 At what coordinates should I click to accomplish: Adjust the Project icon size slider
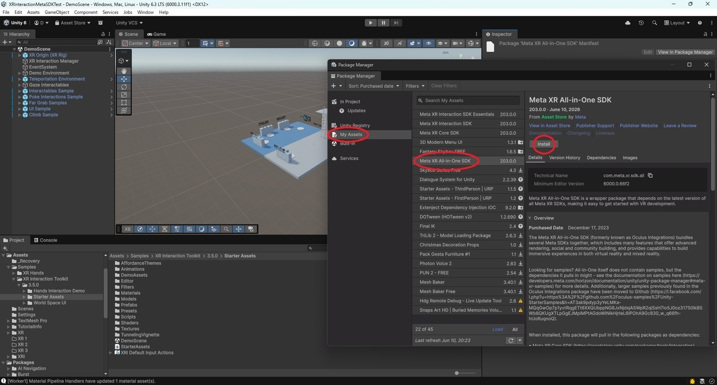click(466, 373)
